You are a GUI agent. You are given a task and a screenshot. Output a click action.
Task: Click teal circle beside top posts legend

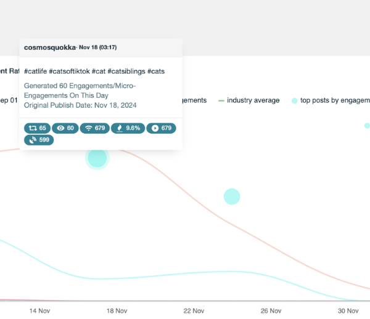click(x=294, y=100)
